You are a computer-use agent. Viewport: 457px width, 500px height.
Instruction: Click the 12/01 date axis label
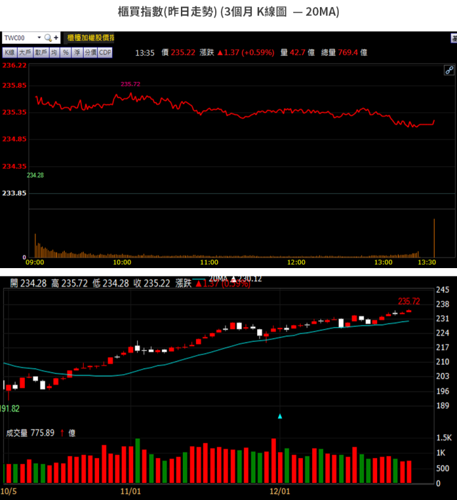tap(280, 491)
